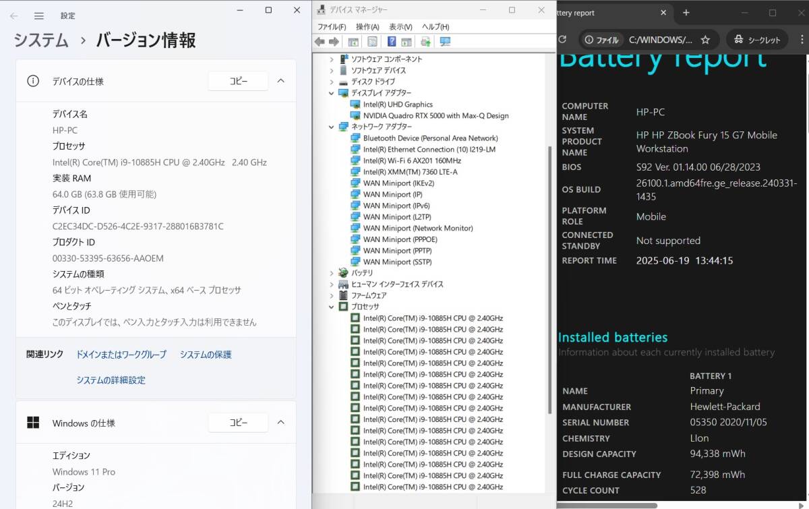Click the cycle count value 528
Image resolution: width=809 pixels, height=509 pixels.
tap(698, 490)
